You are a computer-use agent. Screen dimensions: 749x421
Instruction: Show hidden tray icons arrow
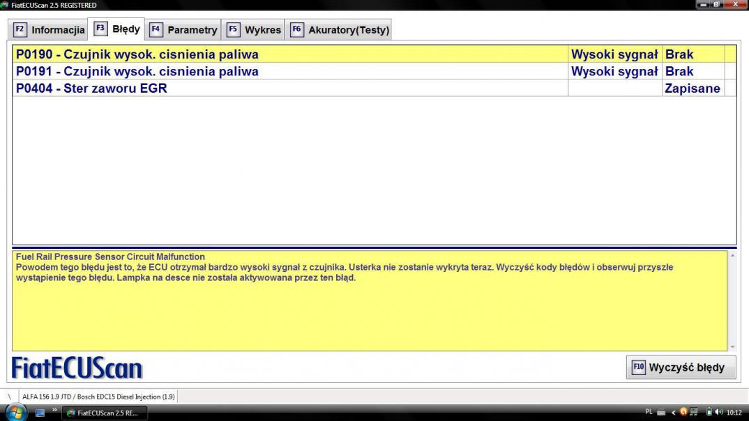(673, 413)
